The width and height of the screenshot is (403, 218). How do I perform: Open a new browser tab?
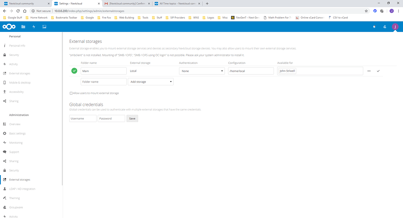pyautogui.click(x=207, y=4)
